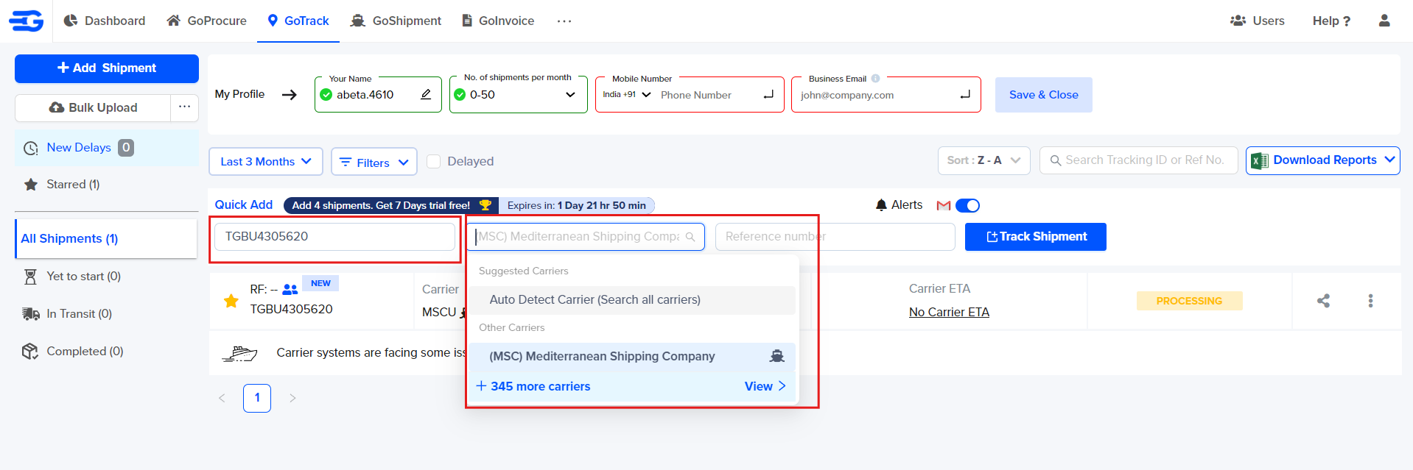Go to page 1

tap(257, 398)
